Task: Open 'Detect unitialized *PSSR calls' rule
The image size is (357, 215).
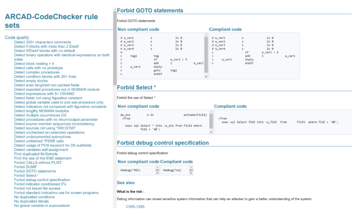Action: pos(39,141)
